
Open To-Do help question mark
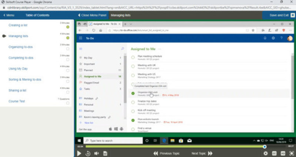[282, 38]
